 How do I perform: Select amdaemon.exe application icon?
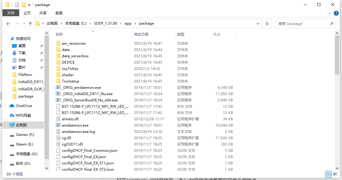pyautogui.click(x=58, y=125)
